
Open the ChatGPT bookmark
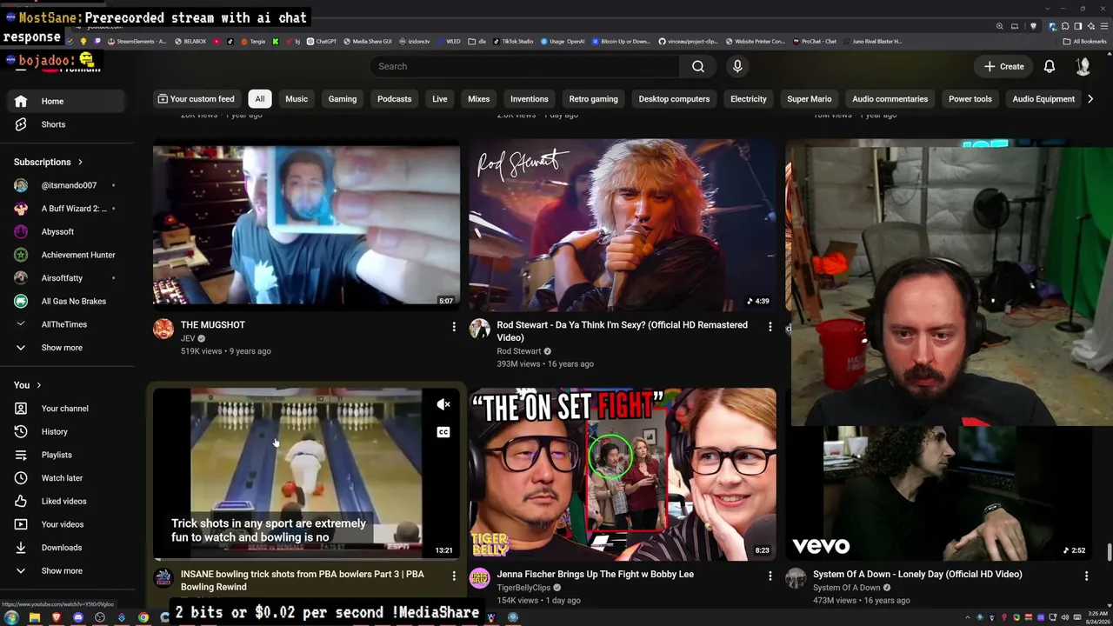322,42
